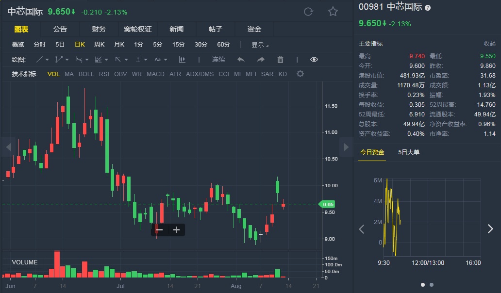Open the 图表 chart tab
Screen dimensions: 501x293
21,30
